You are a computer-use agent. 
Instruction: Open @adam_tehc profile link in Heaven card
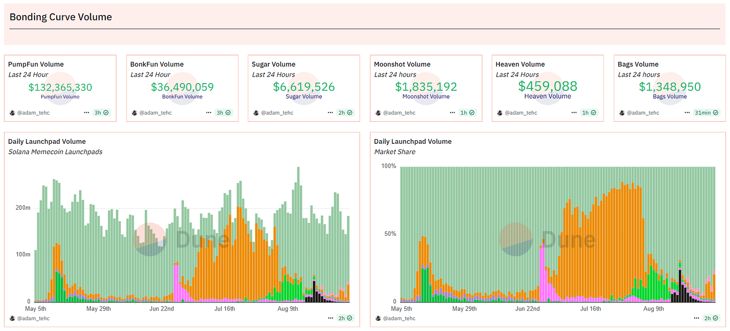(521, 113)
